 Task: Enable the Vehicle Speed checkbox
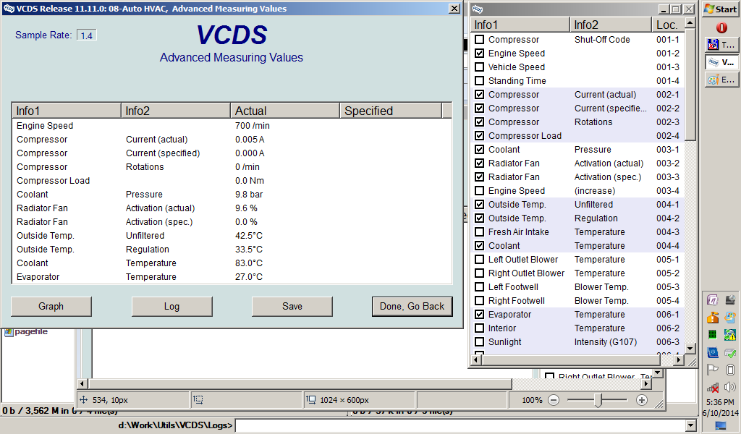point(479,67)
